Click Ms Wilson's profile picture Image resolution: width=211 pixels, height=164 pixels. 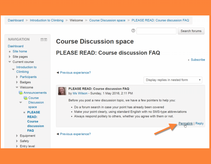[62, 91]
